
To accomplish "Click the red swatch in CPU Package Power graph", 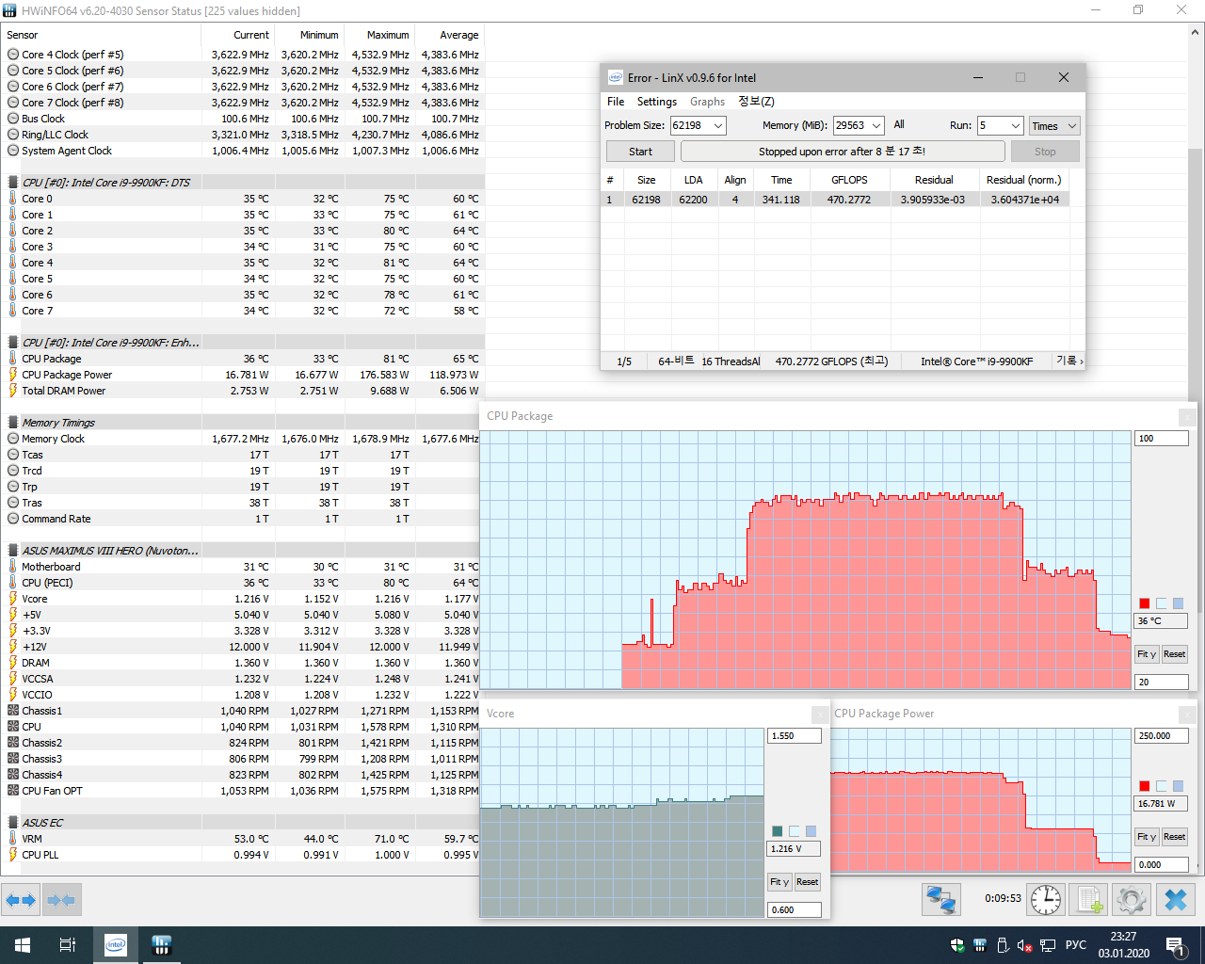I will coord(1145,786).
